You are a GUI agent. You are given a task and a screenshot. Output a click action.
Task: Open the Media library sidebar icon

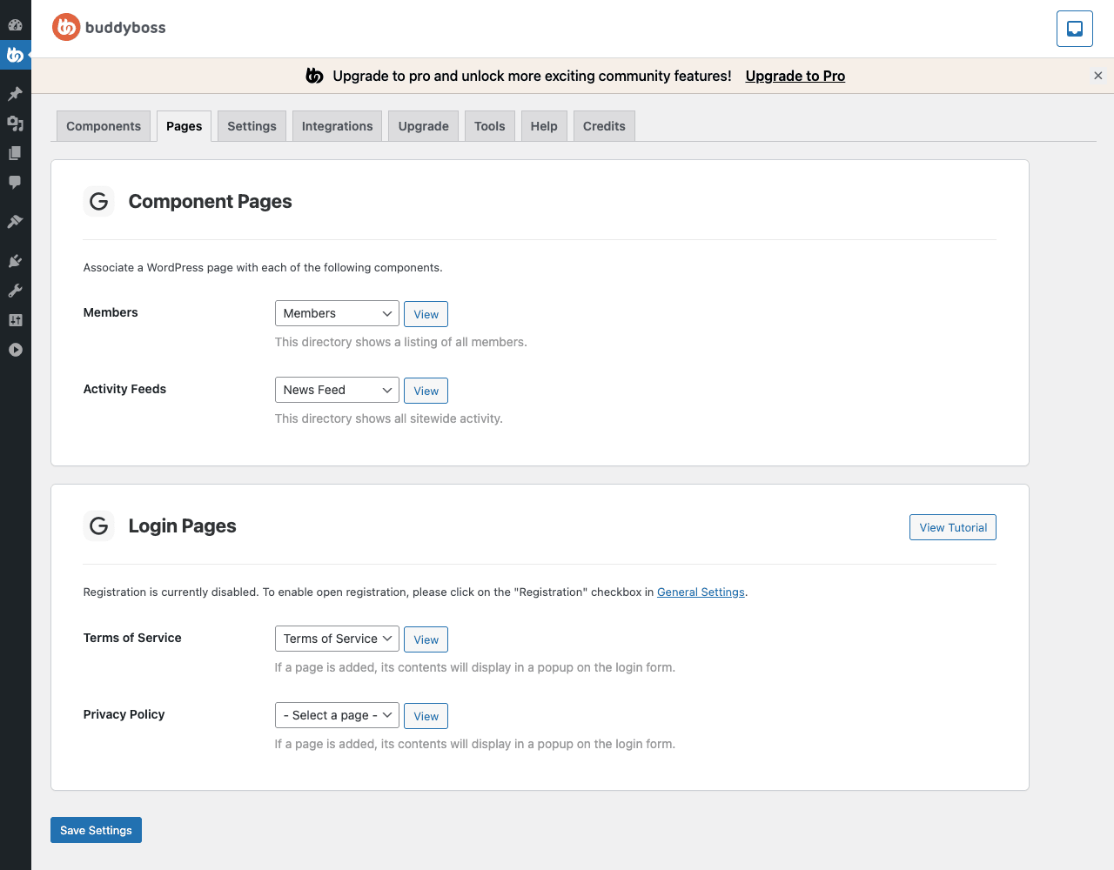pyautogui.click(x=15, y=123)
